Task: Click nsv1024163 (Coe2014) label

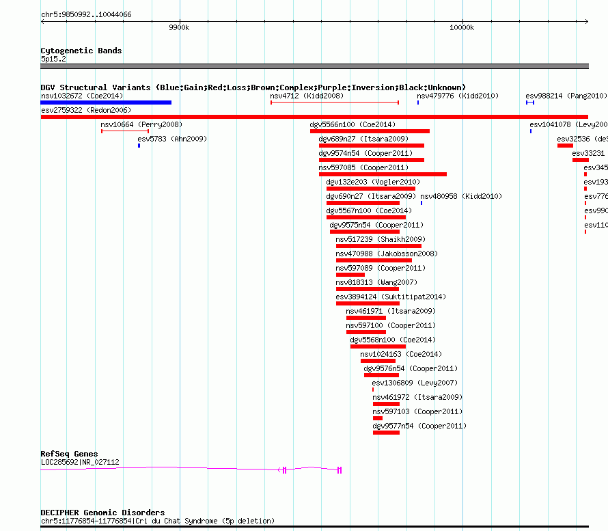Action: 401,354
